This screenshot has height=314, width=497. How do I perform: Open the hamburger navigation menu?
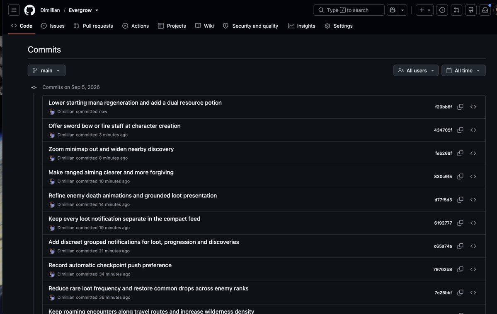tap(14, 10)
